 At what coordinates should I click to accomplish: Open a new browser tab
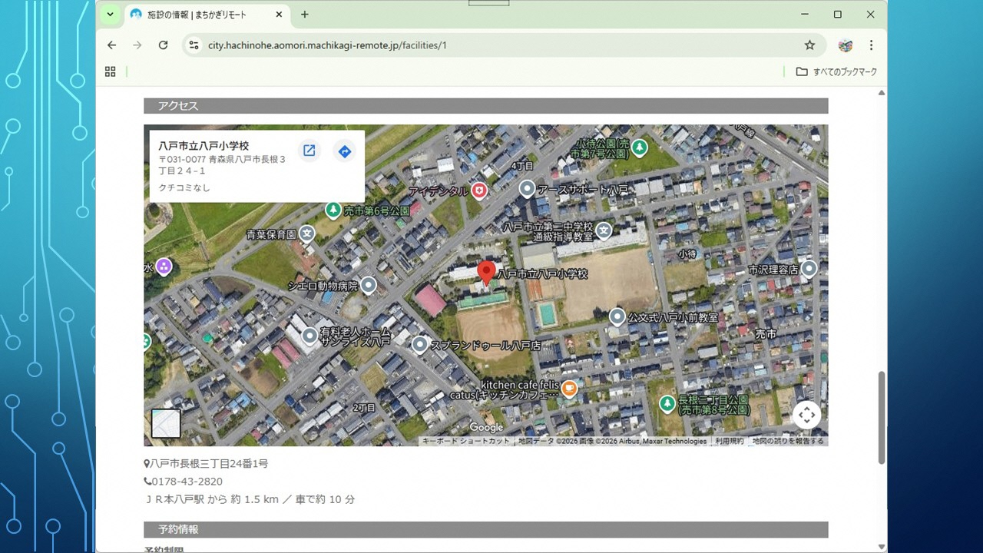pyautogui.click(x=305, y=15)
